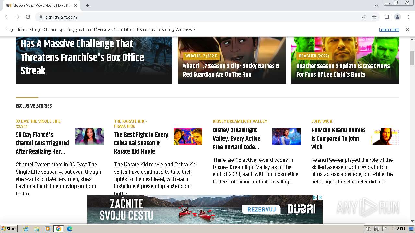
Task: Close the Dubai banner ad
Action: point(320,197)
